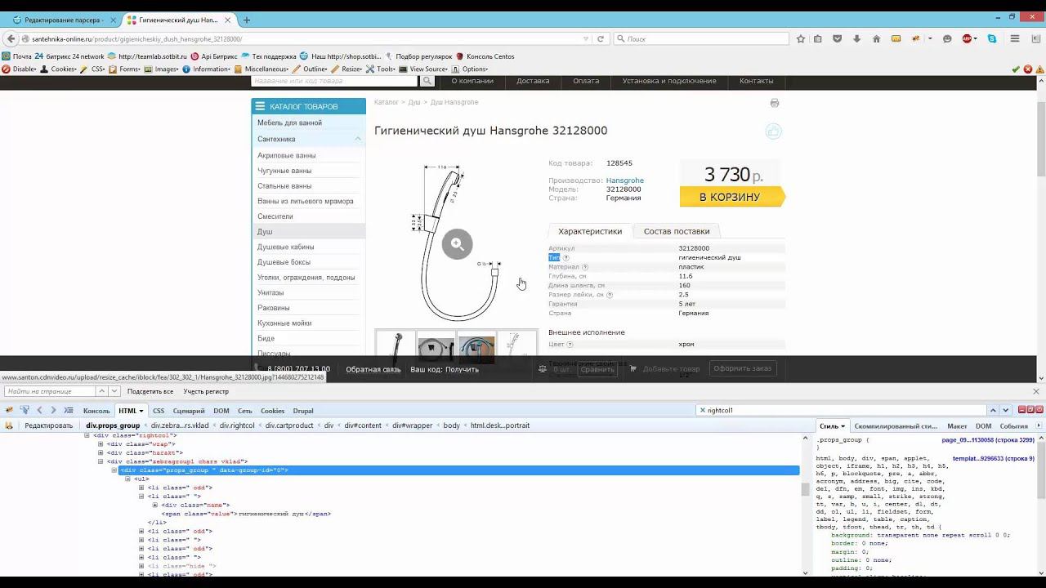Go to 'Смесители' category in sidebar
The width and height of the screenshot is (1046, 588).
pyautogui.click(x=275, y=216)
